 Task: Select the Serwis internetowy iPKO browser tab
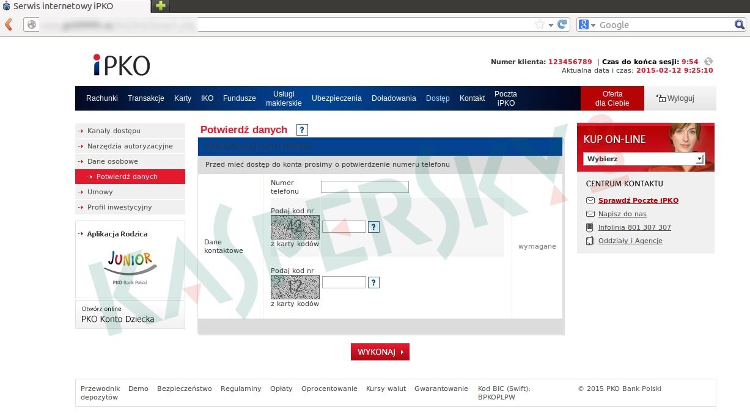pos(75,6)
